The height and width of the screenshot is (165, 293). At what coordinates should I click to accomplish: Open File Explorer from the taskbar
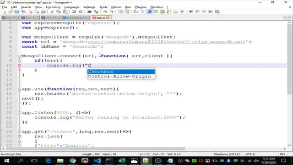coord(60,161)
